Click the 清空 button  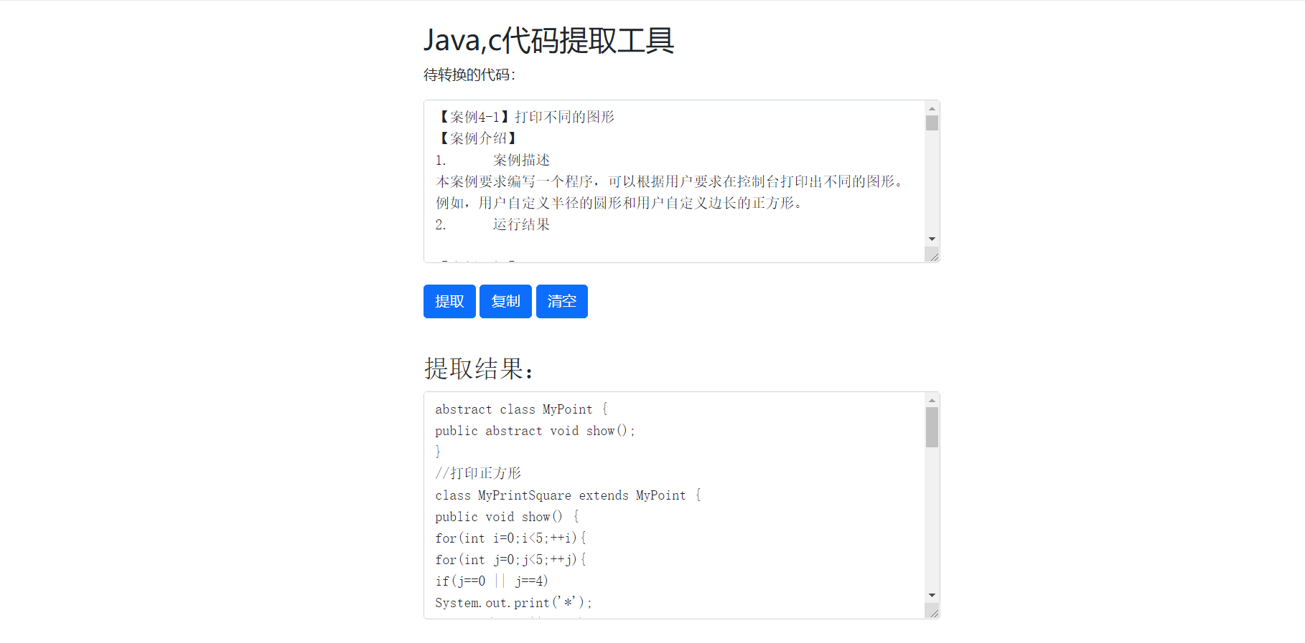click(x=562, y=301)
